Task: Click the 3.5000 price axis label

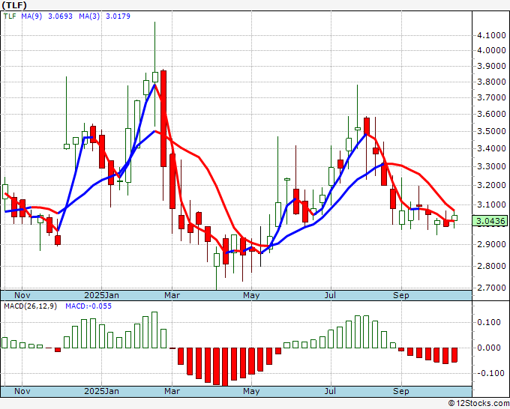Action: tap(490, 132)
